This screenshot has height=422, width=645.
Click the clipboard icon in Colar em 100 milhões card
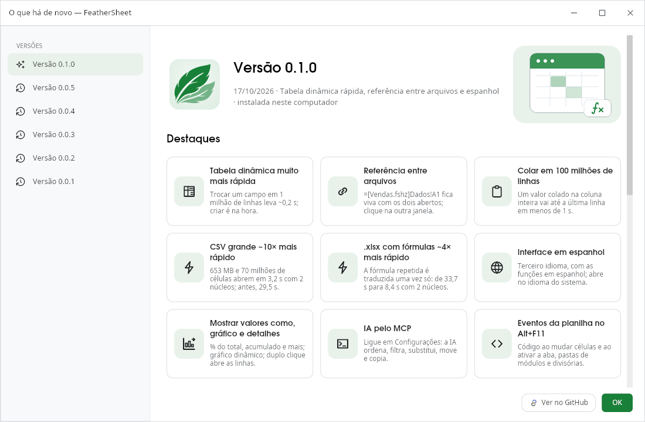(x=497, y=191)
